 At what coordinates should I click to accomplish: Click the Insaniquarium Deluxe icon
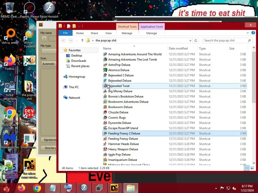tap(105, 160)
